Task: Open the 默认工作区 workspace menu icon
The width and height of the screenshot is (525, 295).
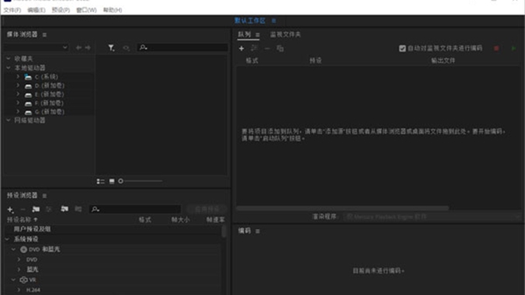Action: click(274, 21)
